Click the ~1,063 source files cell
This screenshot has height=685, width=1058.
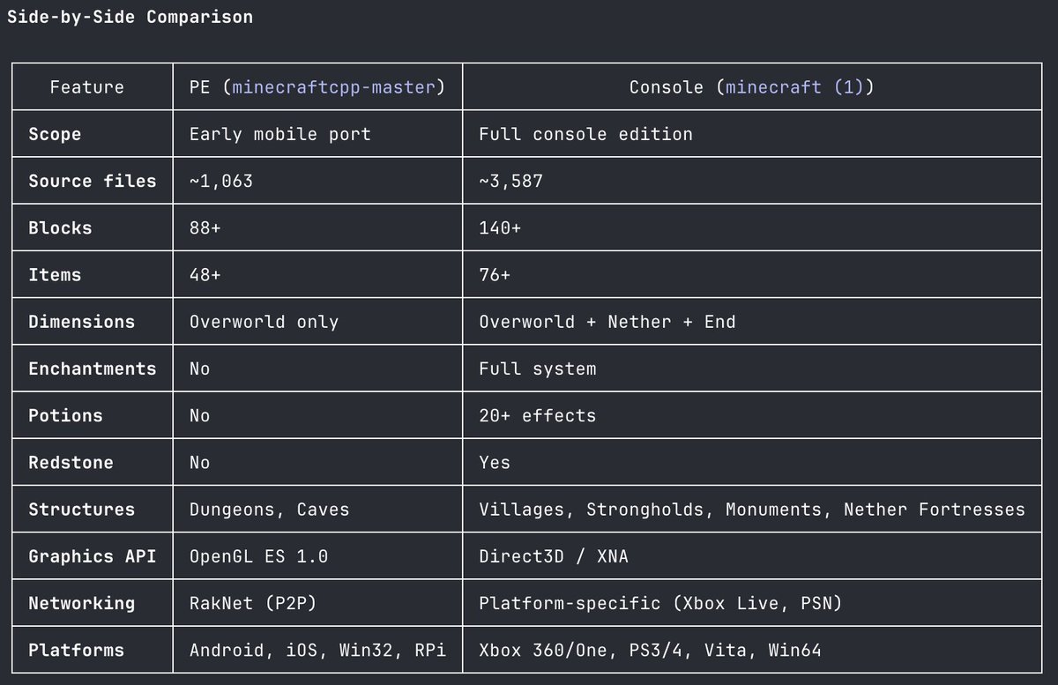[x=221, y=181]
